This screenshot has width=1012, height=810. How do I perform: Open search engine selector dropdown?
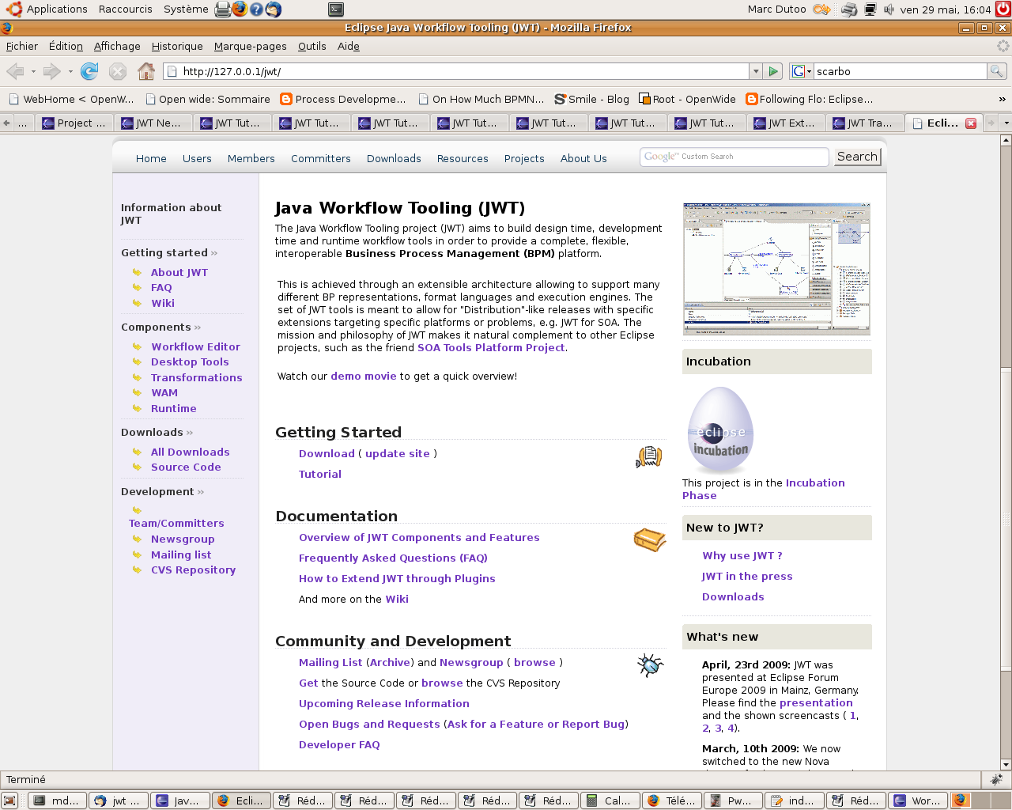coord(801,71)
